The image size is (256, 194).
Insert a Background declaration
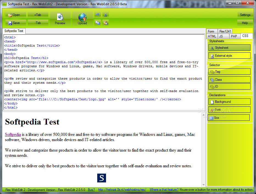229,102
